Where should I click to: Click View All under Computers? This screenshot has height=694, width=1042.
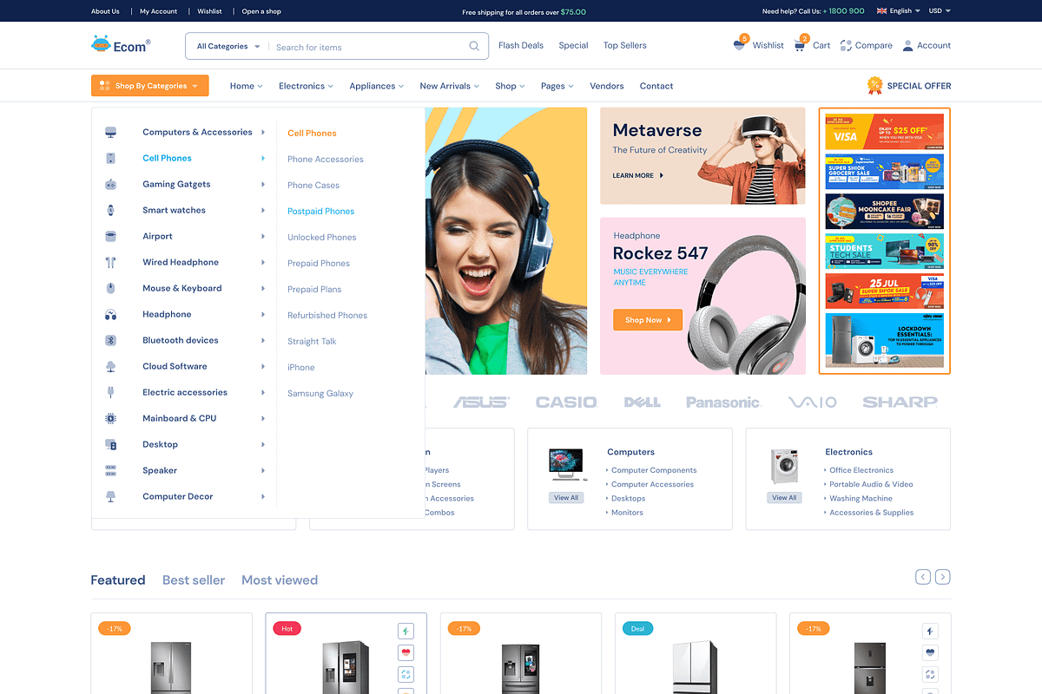566,497
